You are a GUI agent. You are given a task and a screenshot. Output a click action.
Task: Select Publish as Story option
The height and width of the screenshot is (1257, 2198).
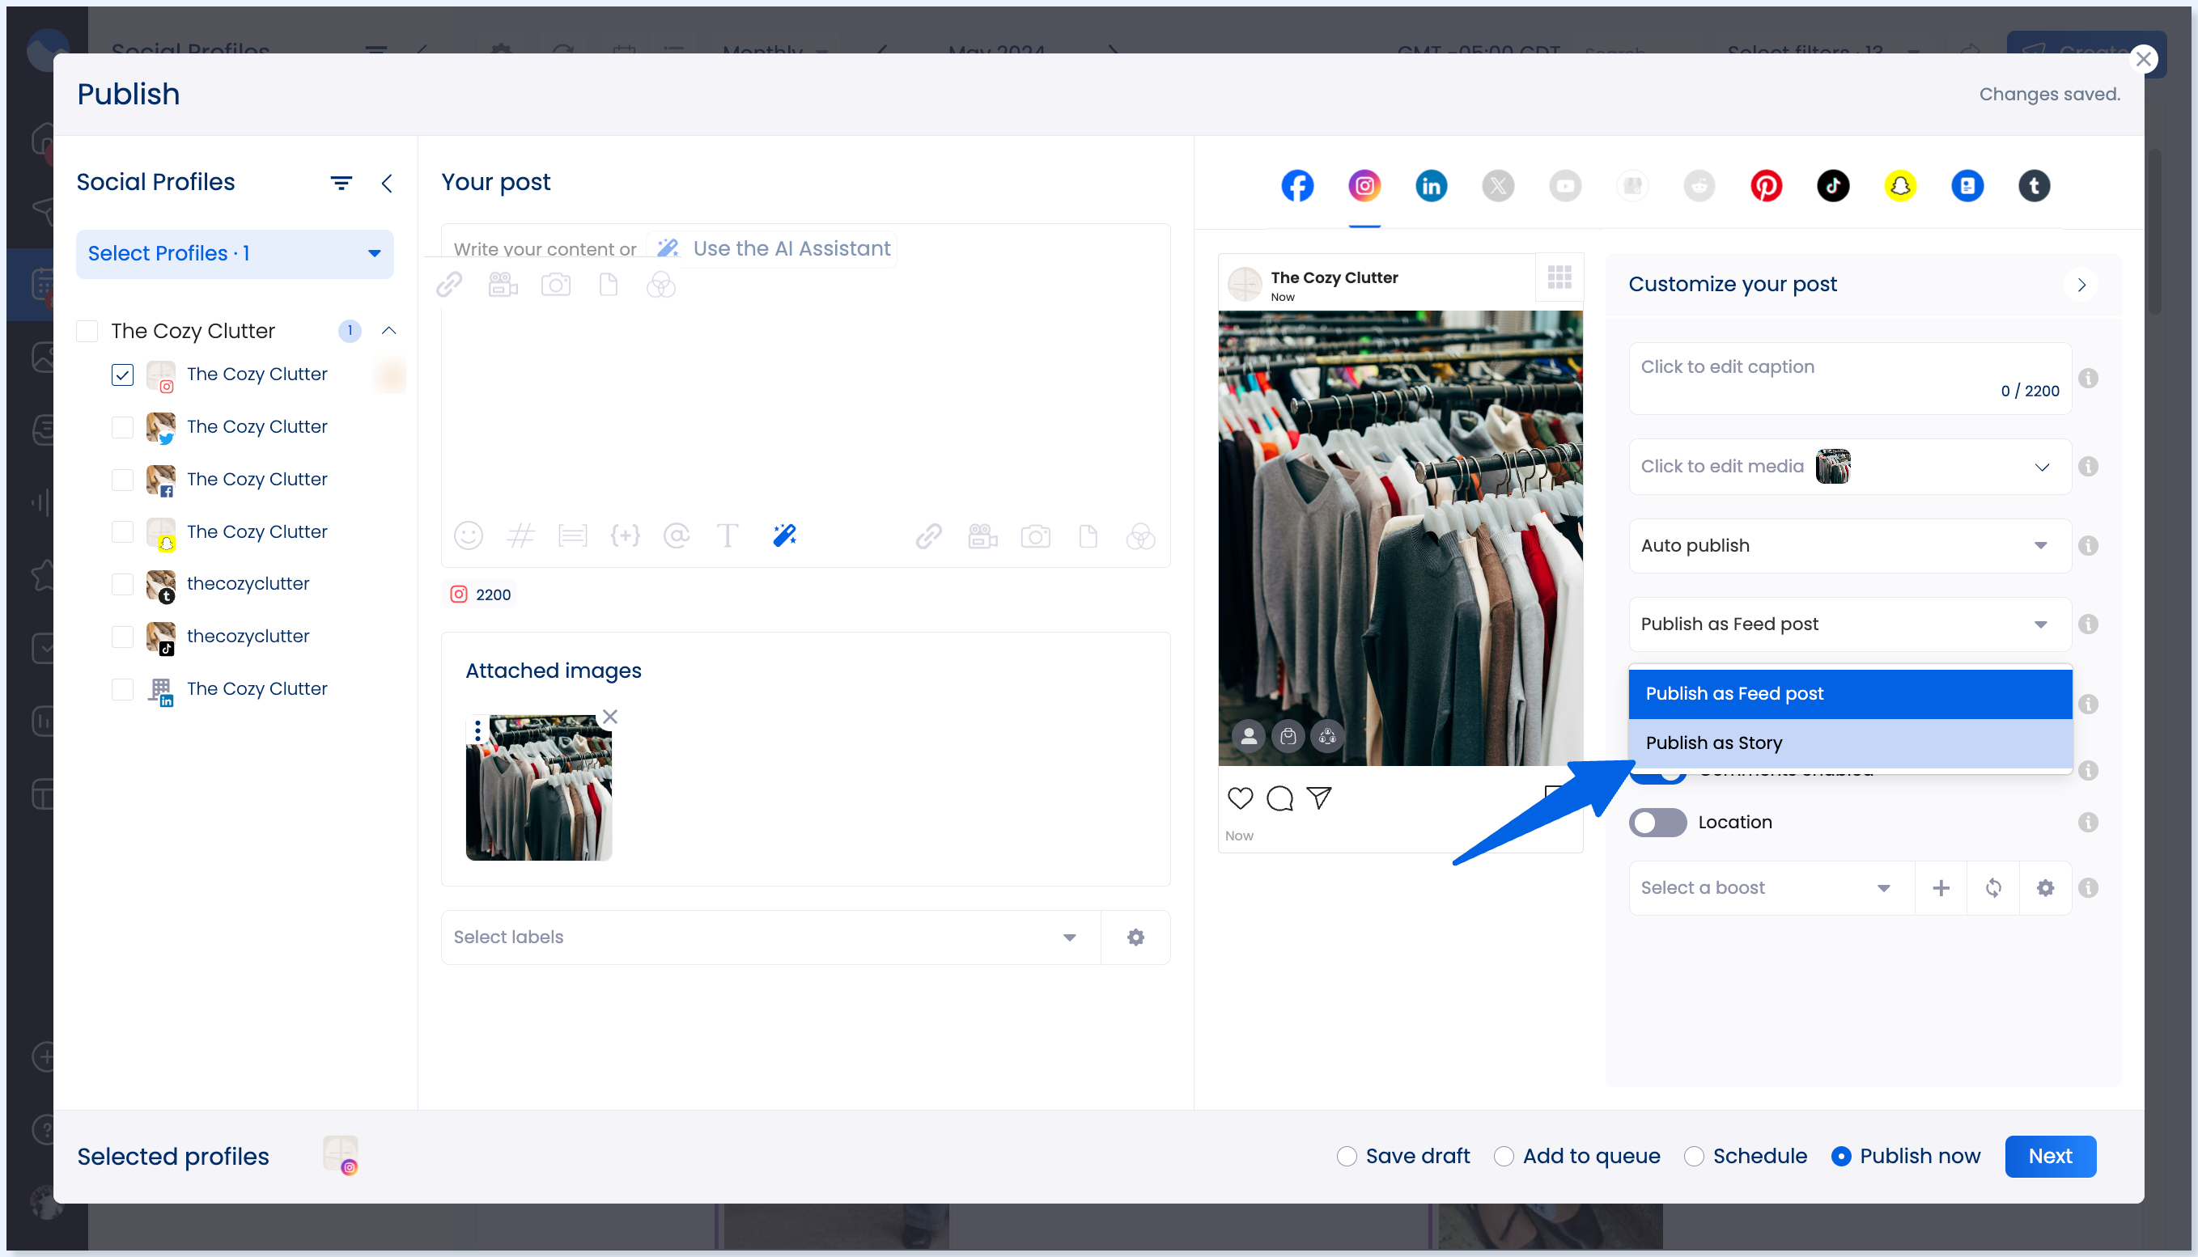(1850, 743)
